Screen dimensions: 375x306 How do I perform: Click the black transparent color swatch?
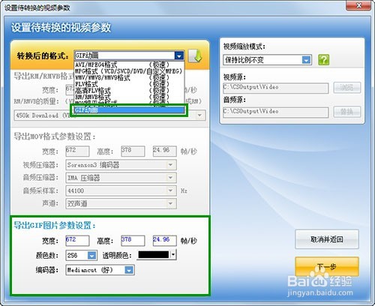[x=154, y=255]
